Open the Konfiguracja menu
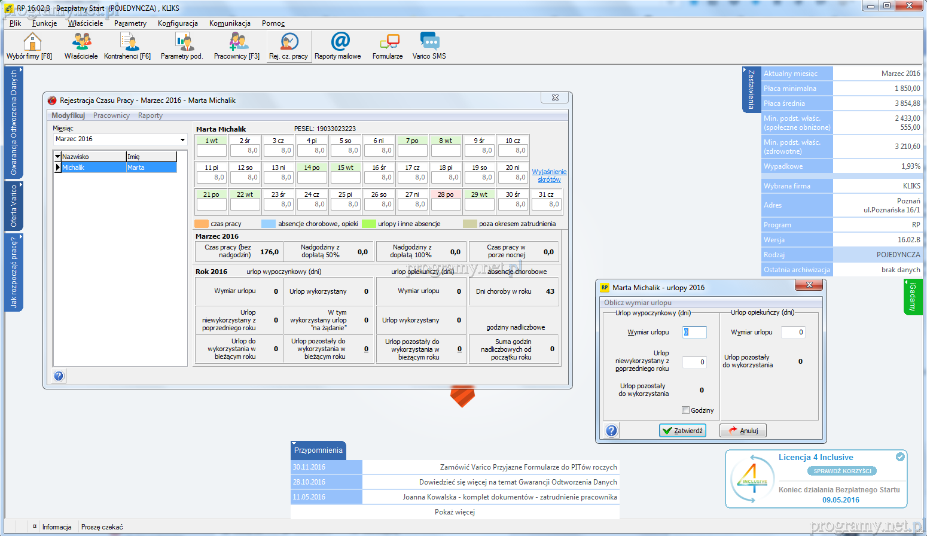 click(178, 23)
